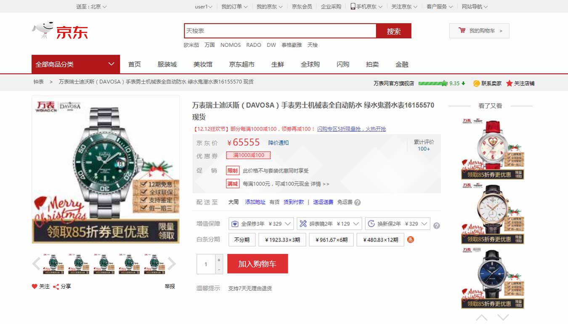The image size is (568, 324).
Task: Click 闪购专区5折限量抢 promo link
Action: coord(351,129)
